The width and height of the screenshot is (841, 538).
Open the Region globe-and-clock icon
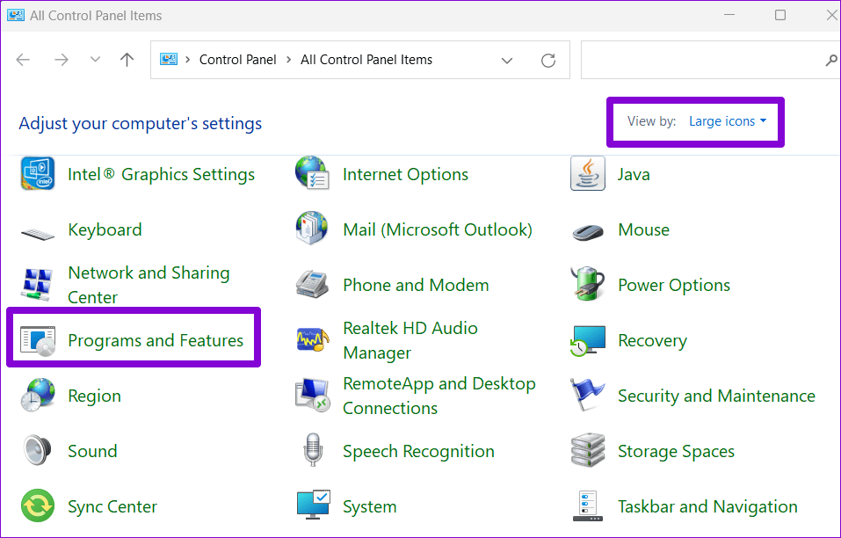click(x=38, y=395)
